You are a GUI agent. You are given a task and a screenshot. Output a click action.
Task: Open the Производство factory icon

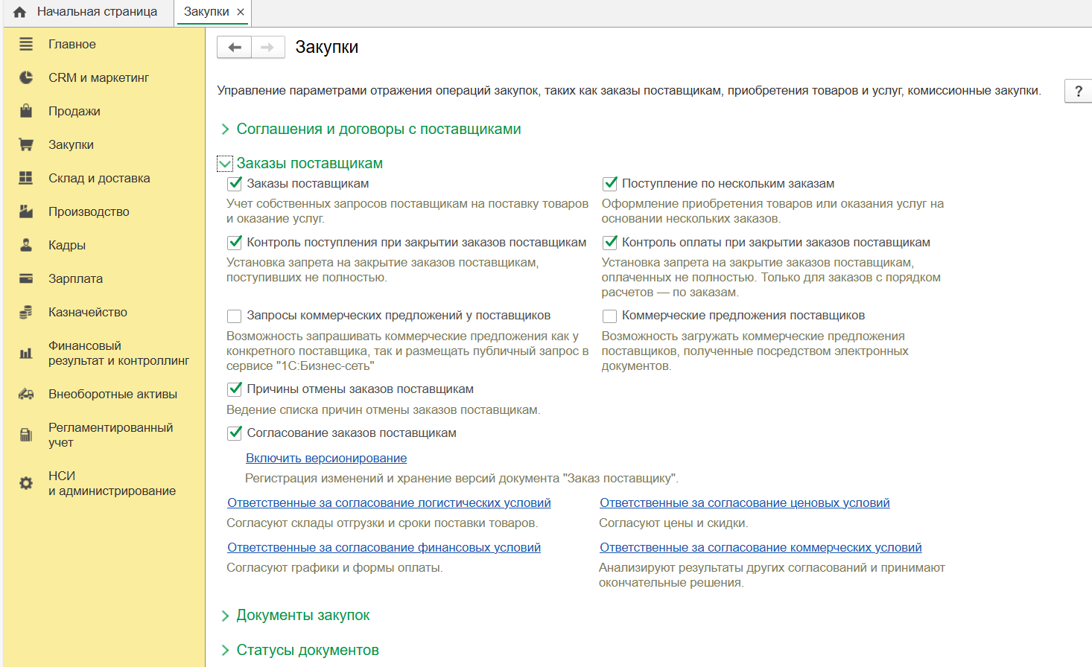[26, 211]
